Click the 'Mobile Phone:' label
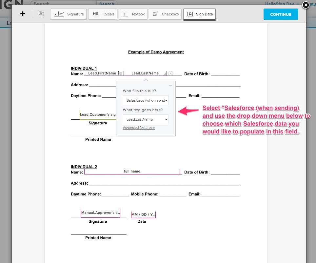 click(145, 194)
